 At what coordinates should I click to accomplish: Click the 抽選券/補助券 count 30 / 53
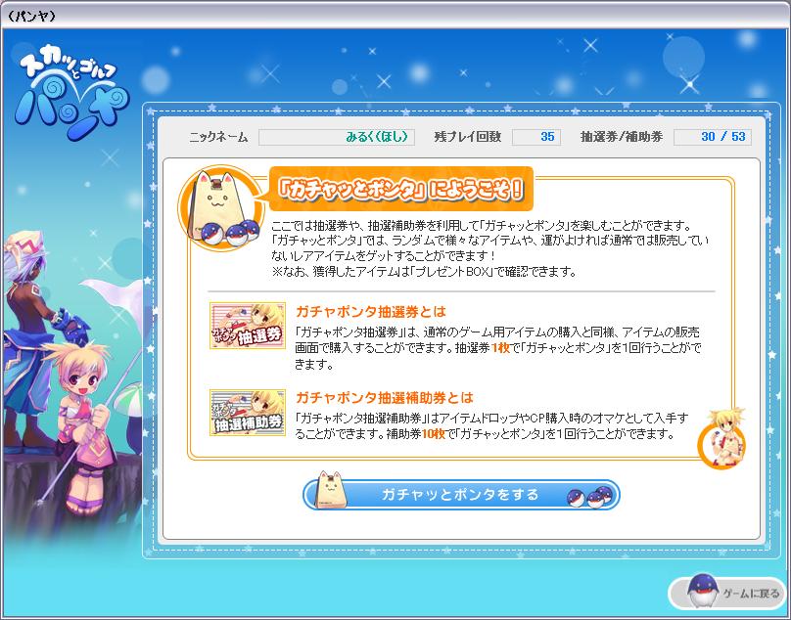pyautogui.click(x=713, y=137)
